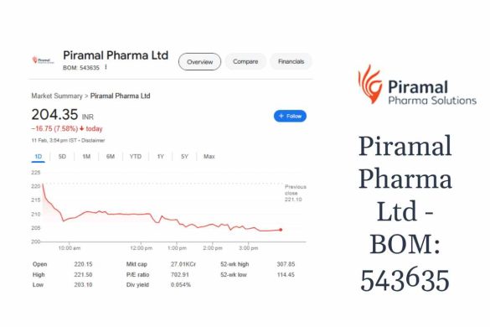
Task: Open the Market Summary breadcrumb link
Action: point(57,96)
